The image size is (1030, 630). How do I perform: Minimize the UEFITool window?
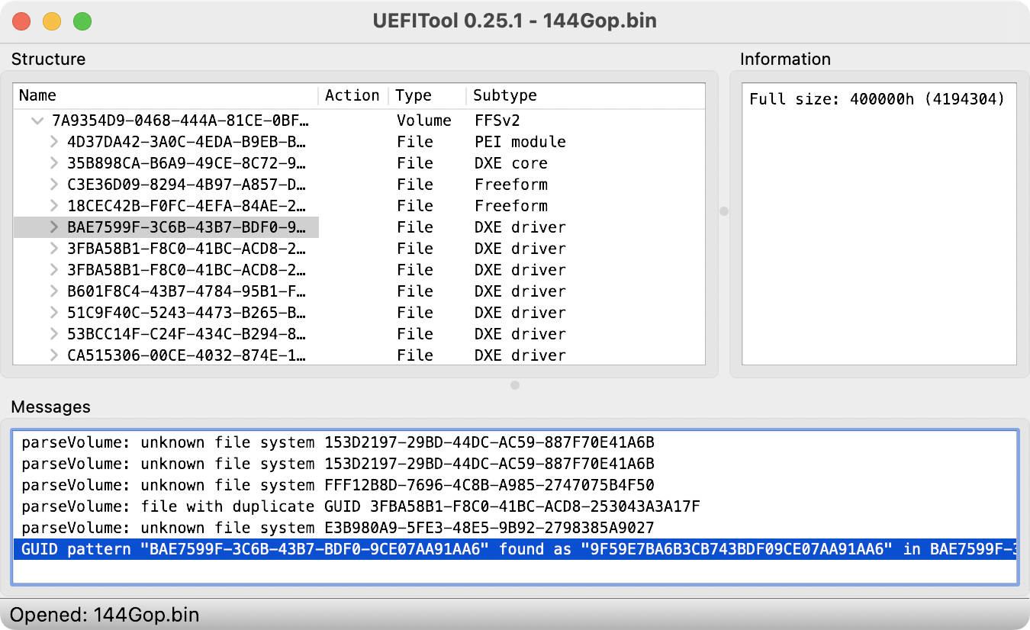pos(52,21)
